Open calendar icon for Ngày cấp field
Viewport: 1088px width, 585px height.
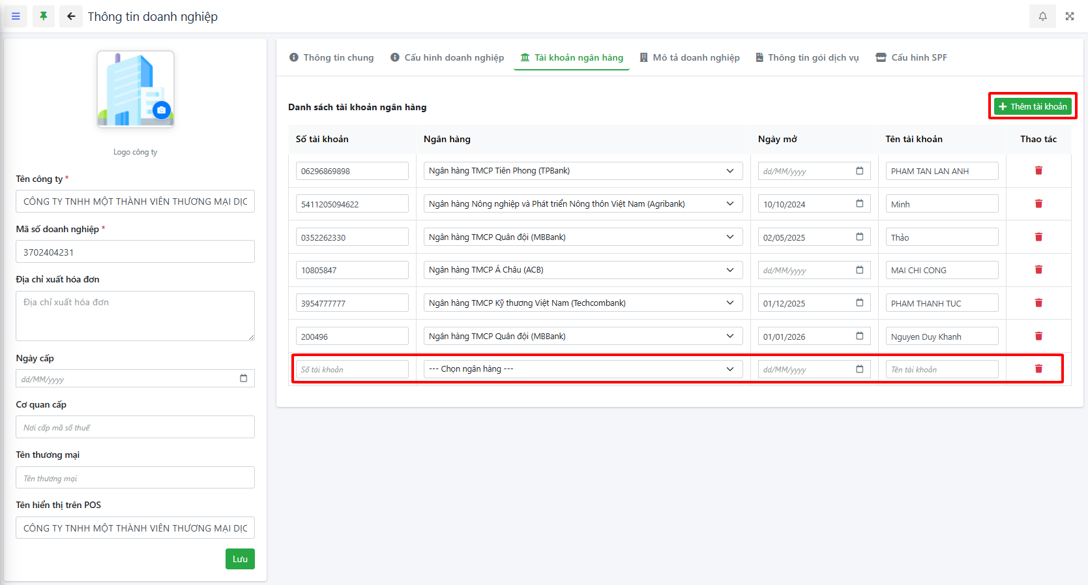point(243,378)
